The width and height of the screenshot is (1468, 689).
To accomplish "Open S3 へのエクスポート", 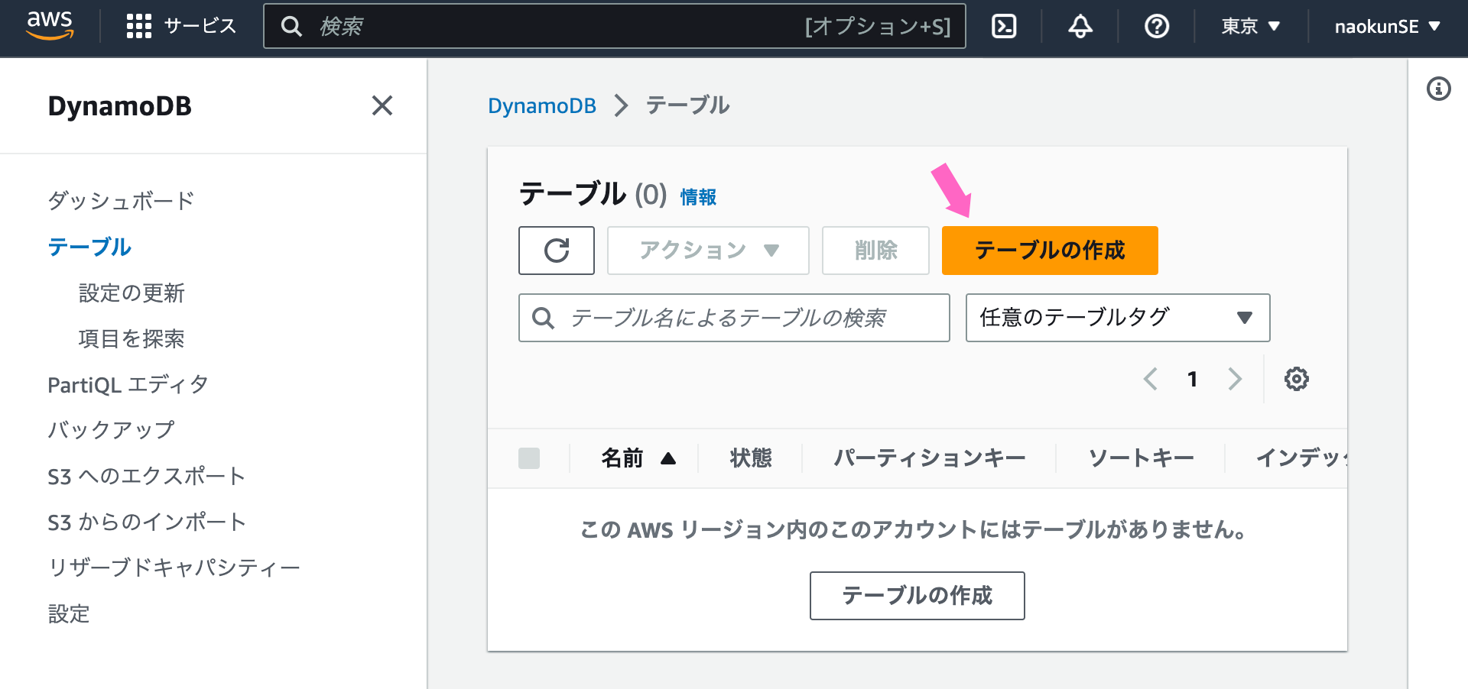I will pos(147,476).
